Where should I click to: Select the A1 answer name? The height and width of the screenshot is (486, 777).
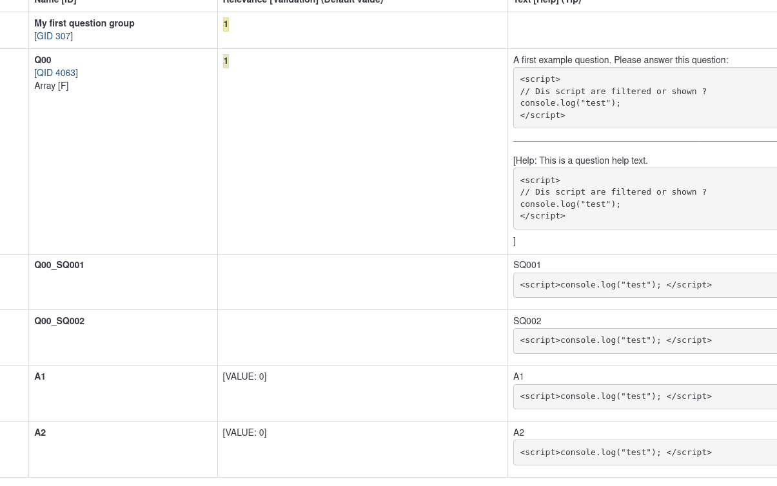(x=40, y=377)
